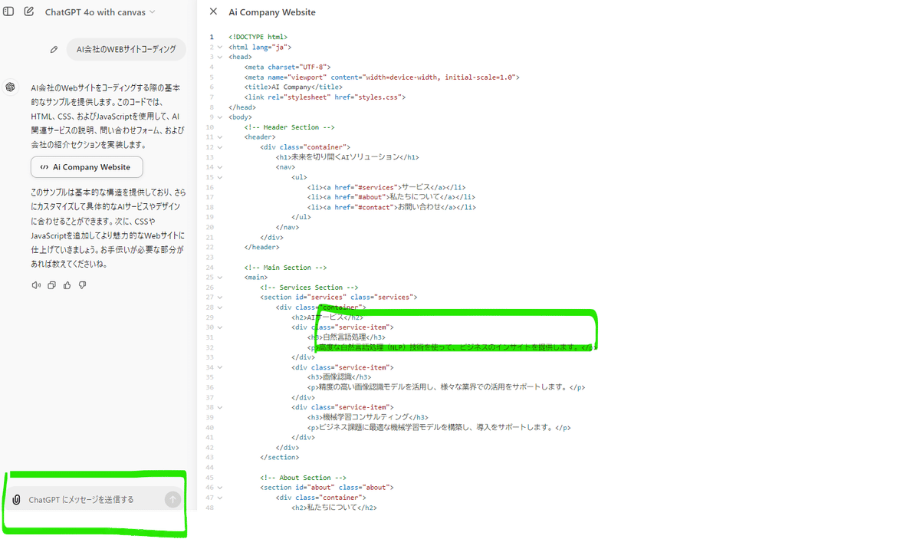
Task: Open a new chat with the compose icon
Action: 28,12
